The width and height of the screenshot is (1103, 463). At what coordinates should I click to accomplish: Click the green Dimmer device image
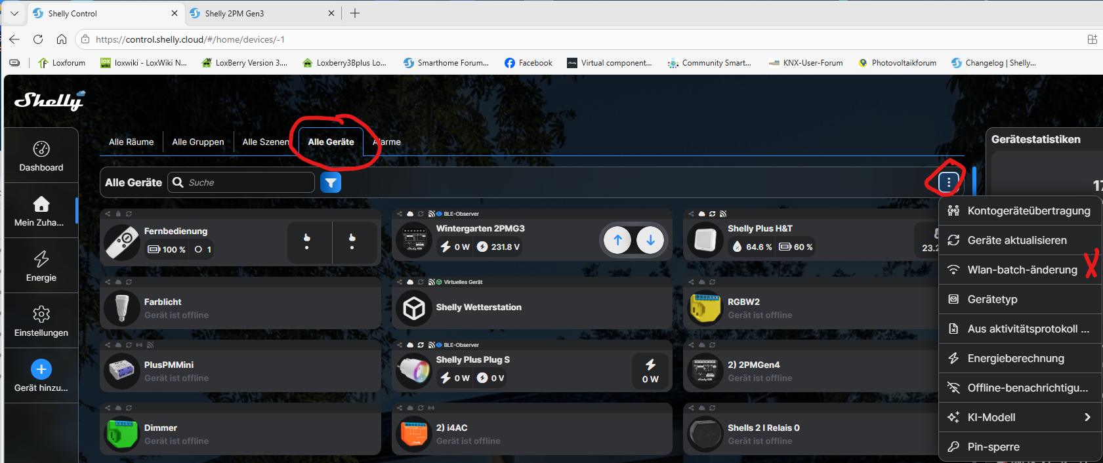click(x=122, y=434)
